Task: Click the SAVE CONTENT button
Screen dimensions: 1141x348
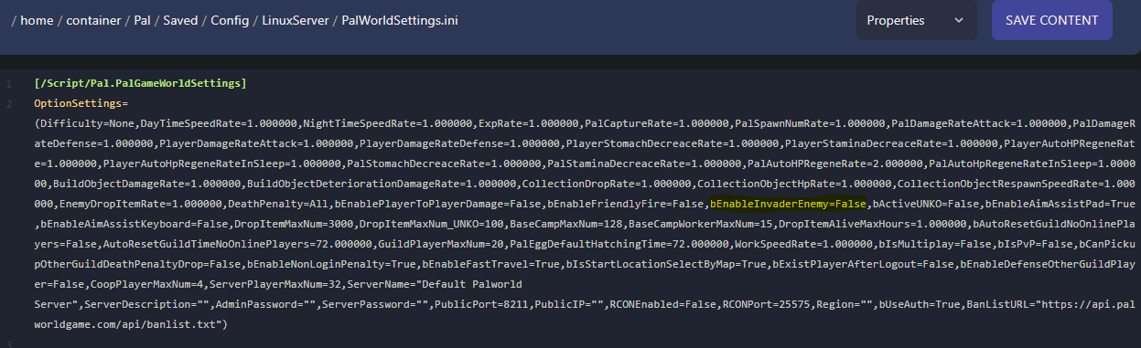Action: [1051, 20]
